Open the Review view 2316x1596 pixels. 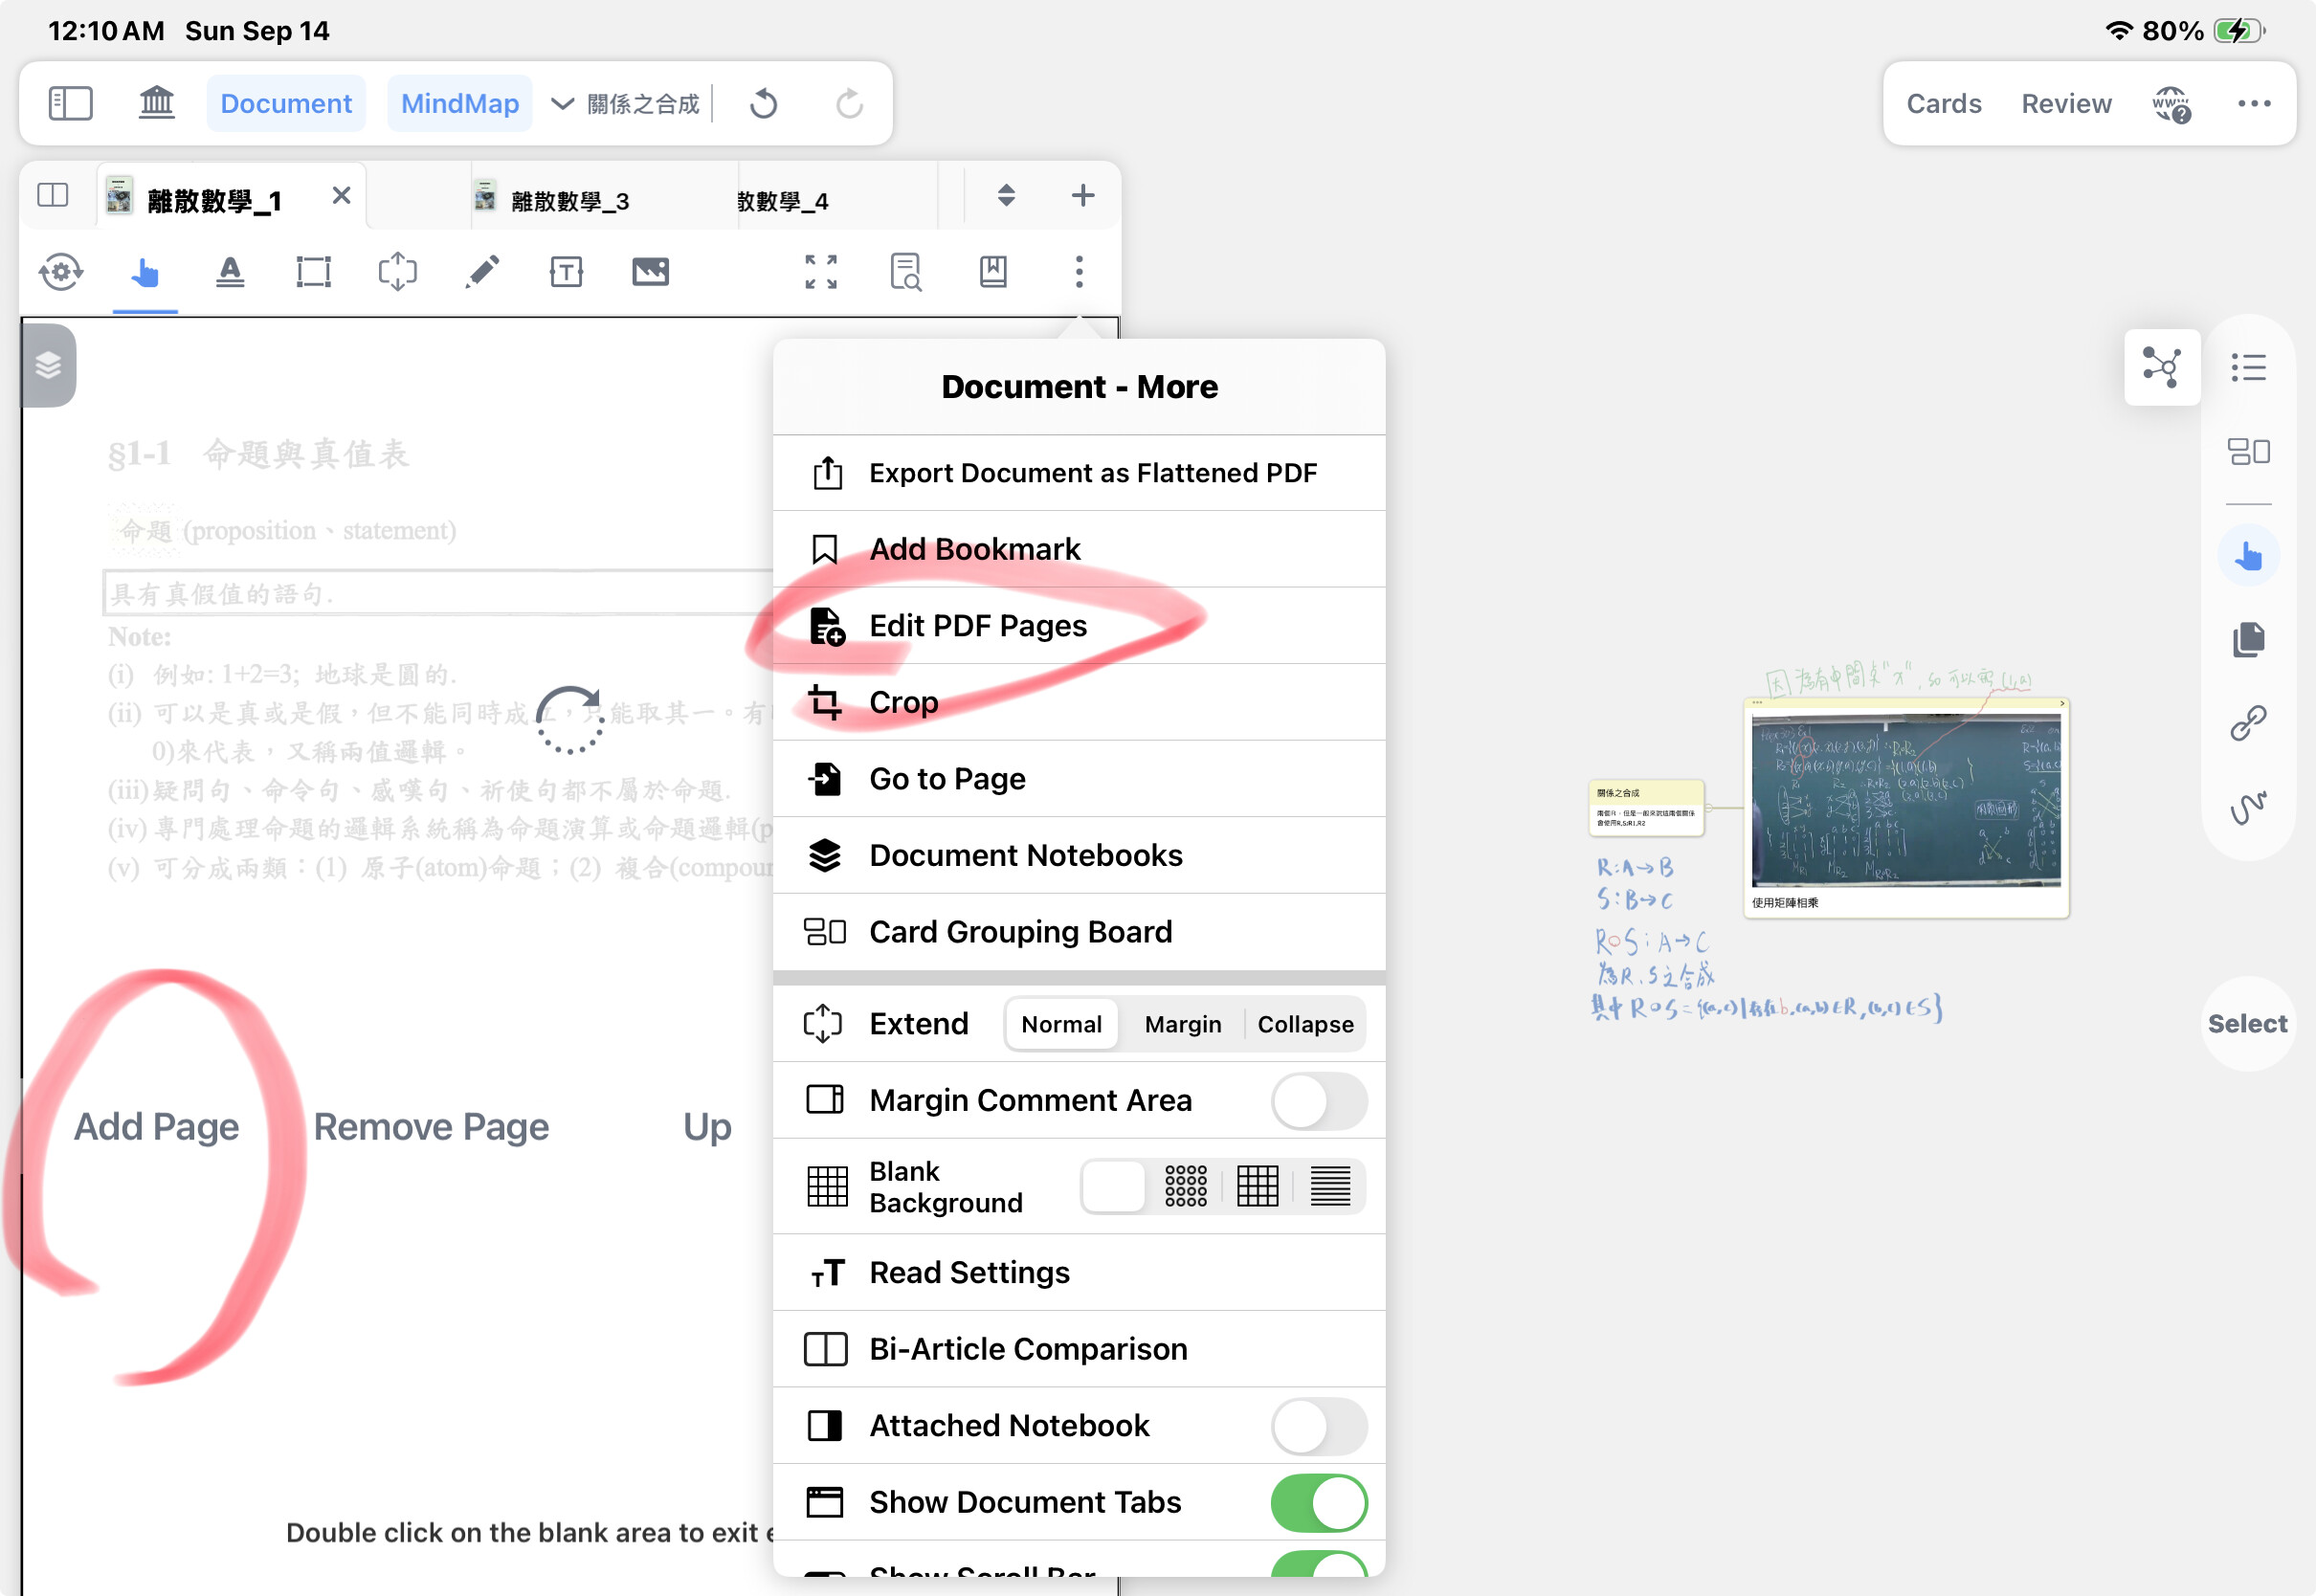coord(2066,104)
